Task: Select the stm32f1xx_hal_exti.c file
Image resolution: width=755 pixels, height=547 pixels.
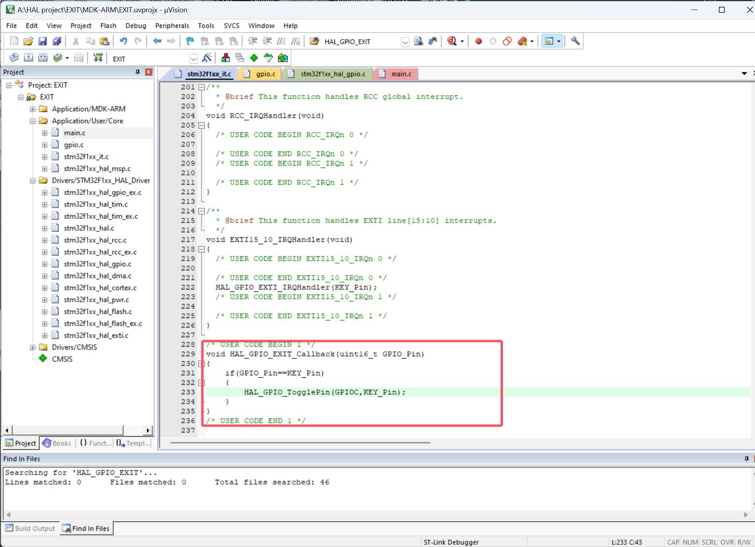Action: point(96,335)
